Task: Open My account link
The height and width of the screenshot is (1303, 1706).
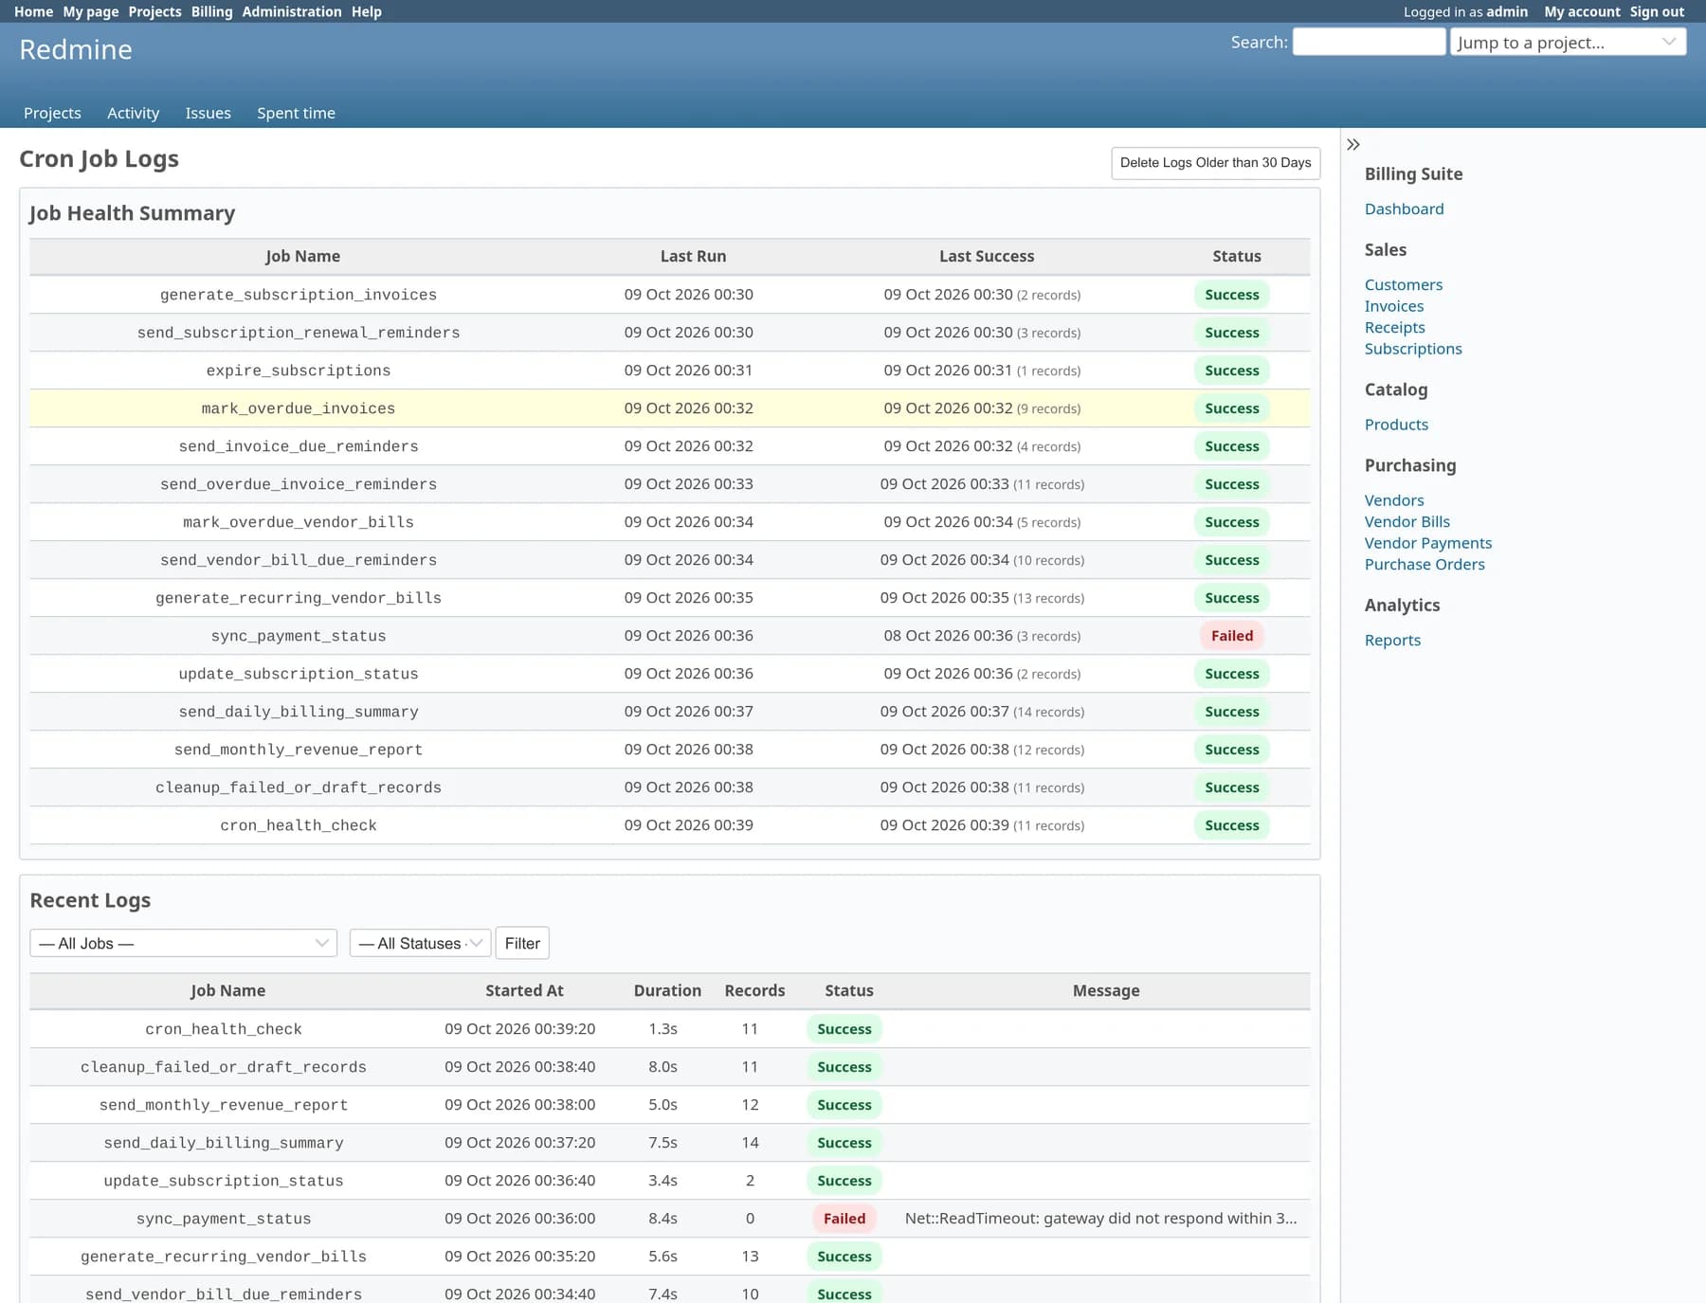Action: point(1582,11)
